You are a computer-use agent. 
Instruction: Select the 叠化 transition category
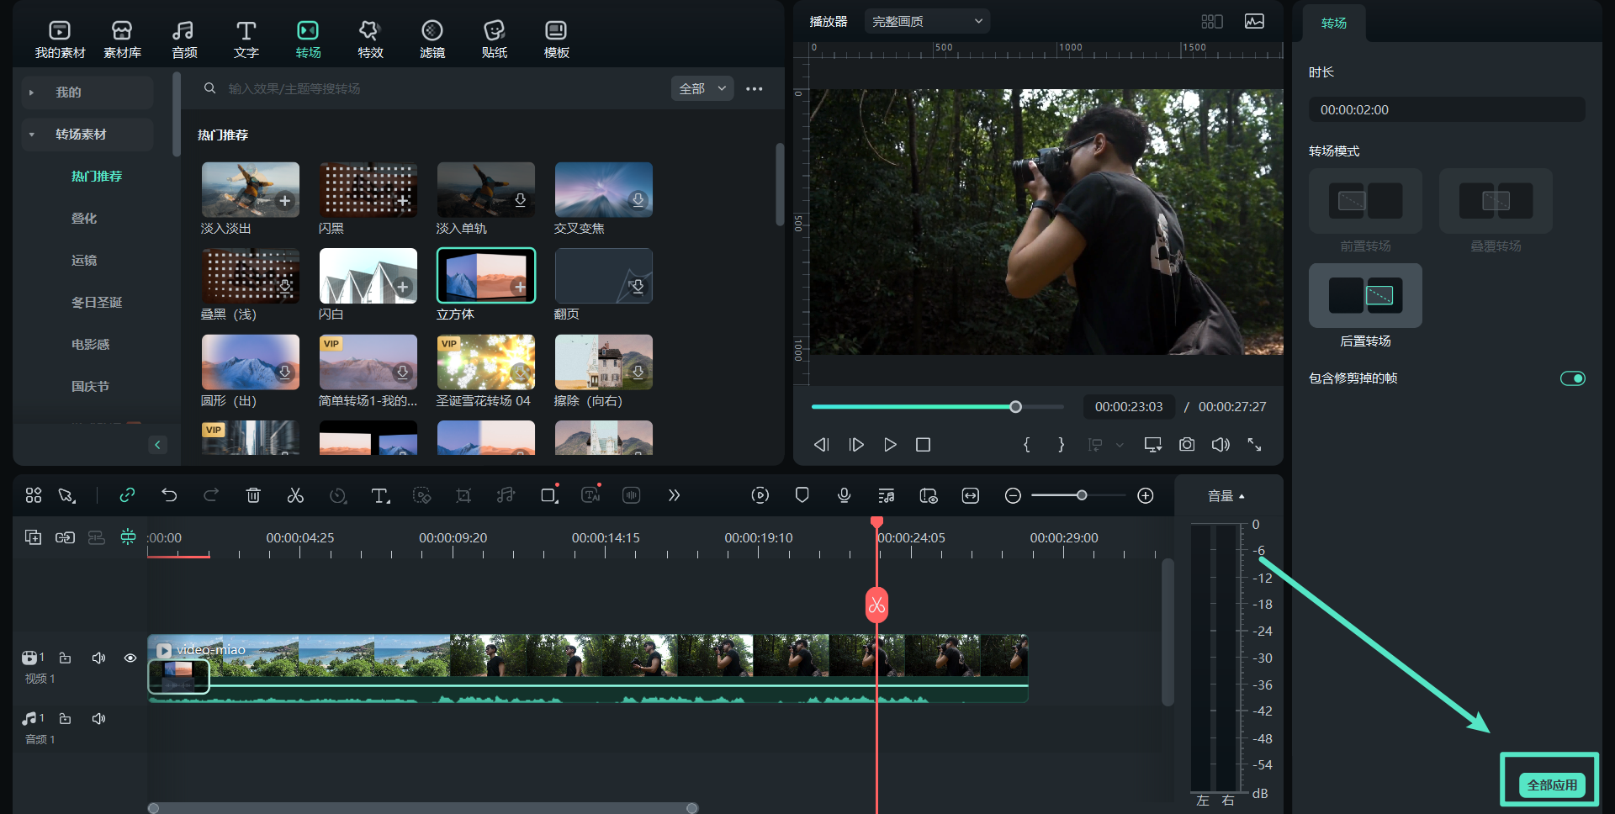(x=84, y=219)
